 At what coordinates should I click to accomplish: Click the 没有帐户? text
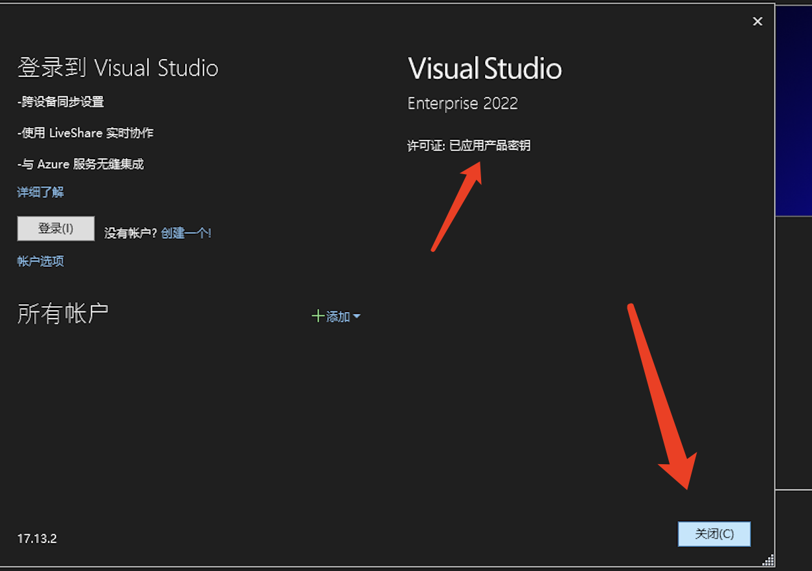tap(131, 233)
